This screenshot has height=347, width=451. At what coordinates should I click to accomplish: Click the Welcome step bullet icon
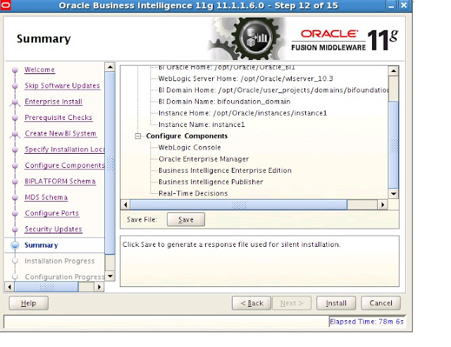pos(15,70)
